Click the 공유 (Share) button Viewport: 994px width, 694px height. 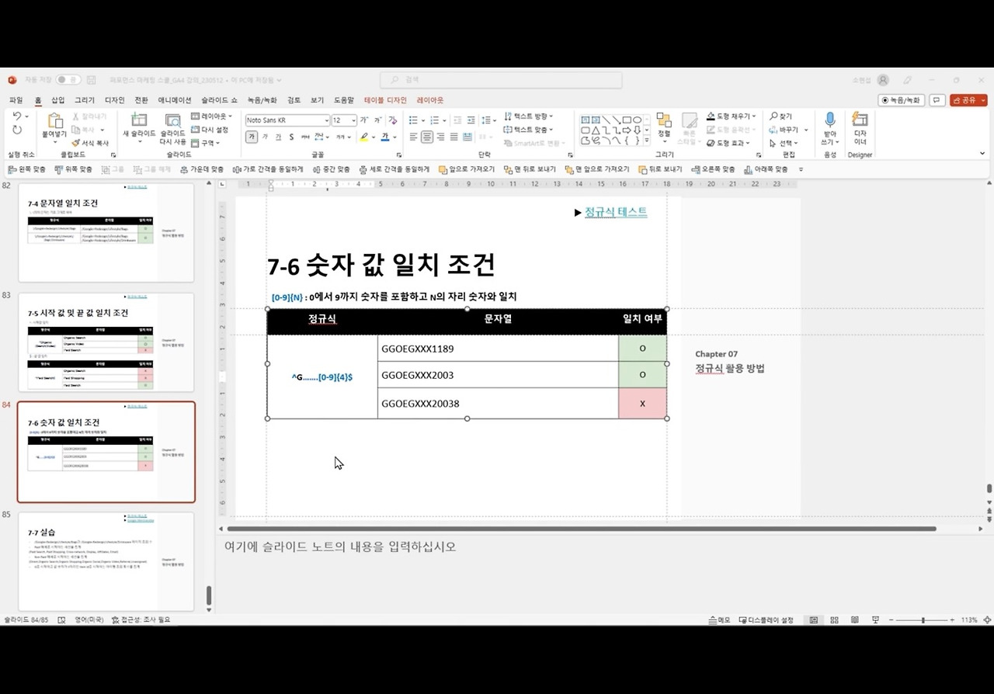click(962, 99)
